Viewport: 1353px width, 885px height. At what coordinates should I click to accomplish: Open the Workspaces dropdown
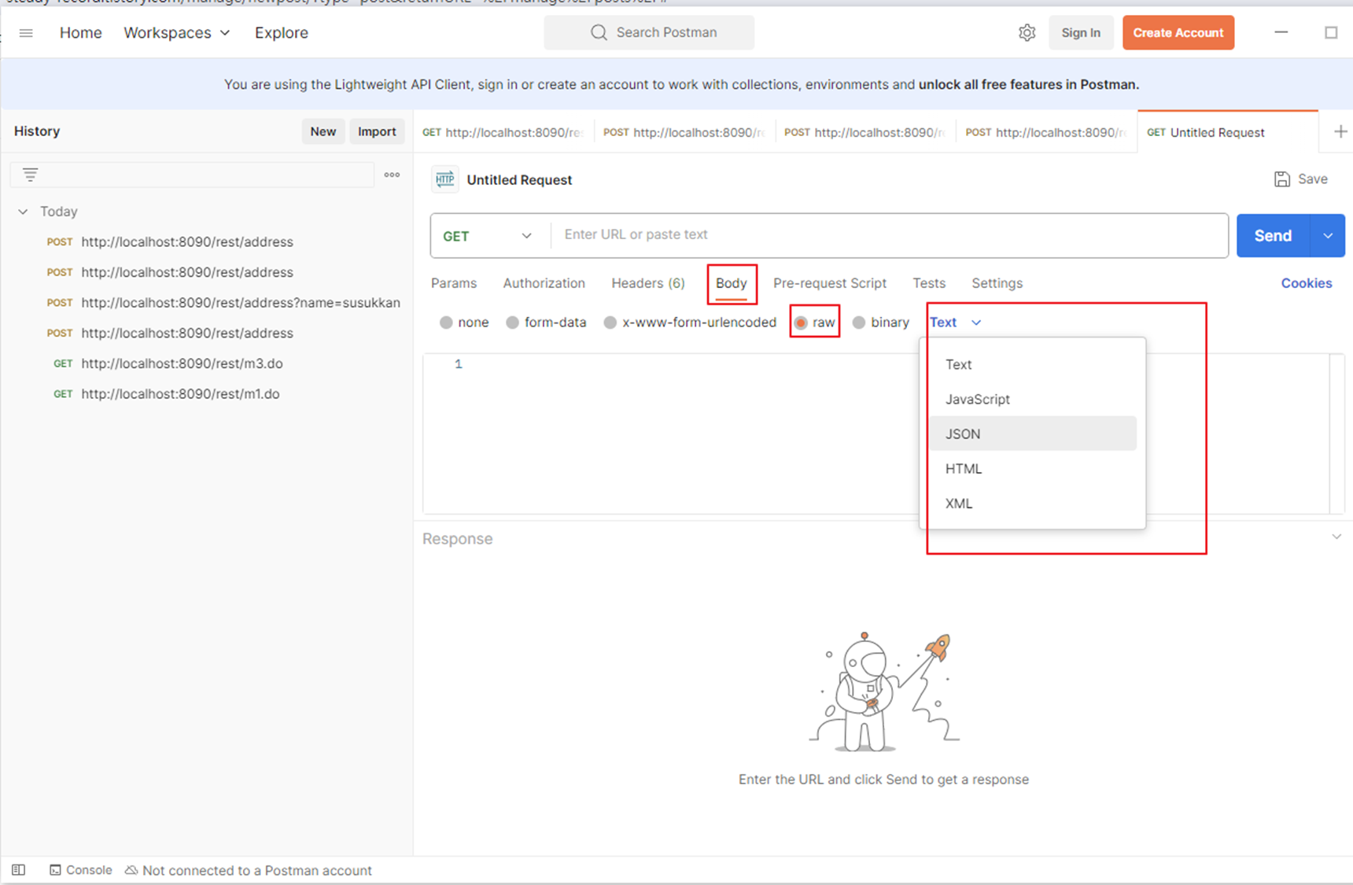click(177, 33)
